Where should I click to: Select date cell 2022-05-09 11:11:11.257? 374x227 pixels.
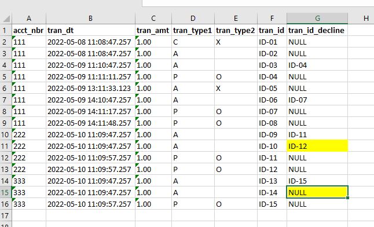pyautogui.click(x=91, y=76)
